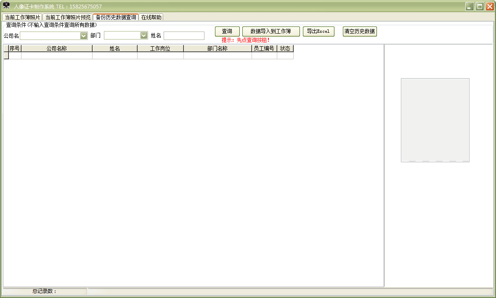Click 清空历史数据 button
The width and height of the screenshot is (496, 298).
(x=360, y=31)
